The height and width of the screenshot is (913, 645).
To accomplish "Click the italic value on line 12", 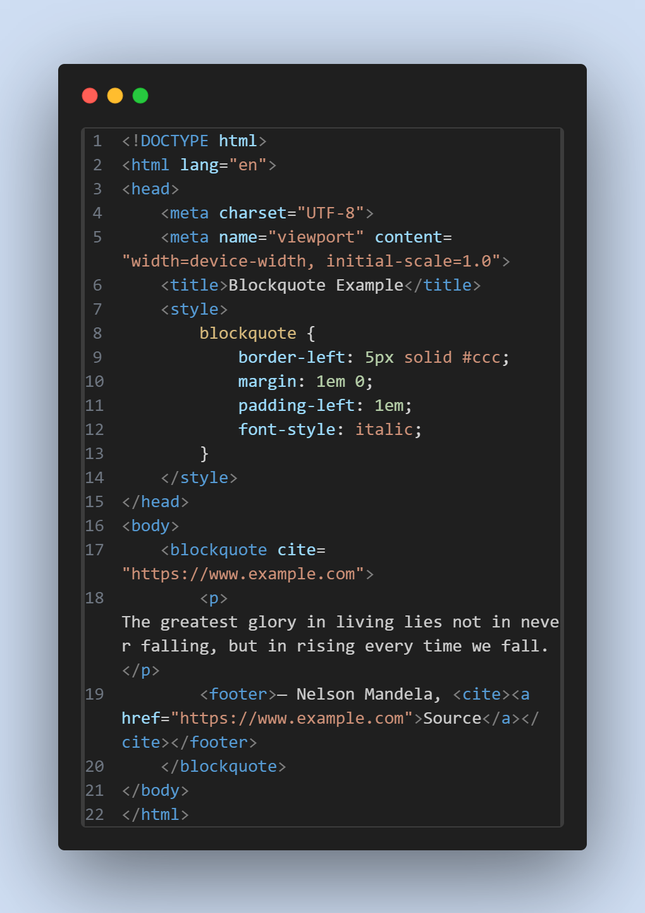I will (384, 429).
